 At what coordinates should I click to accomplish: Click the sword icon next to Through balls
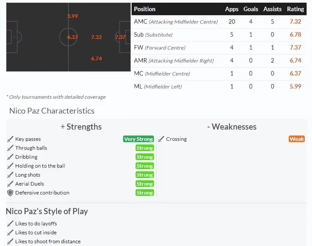[x=10, y=148]
